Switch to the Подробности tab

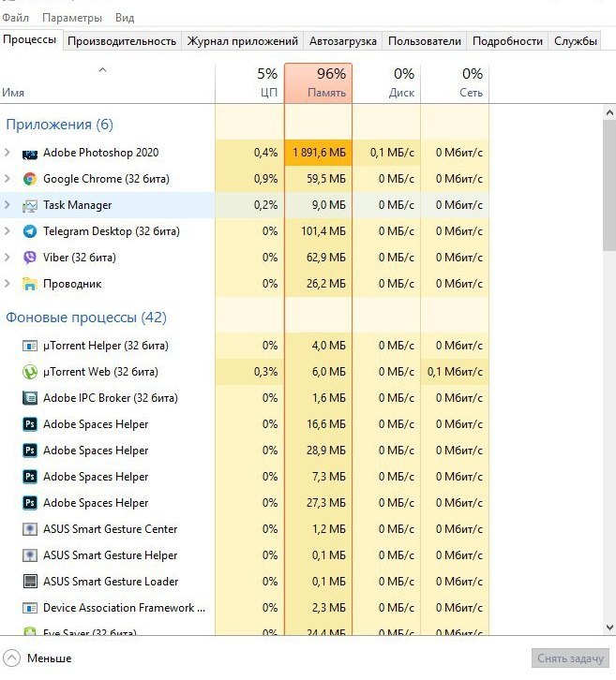(x=507, y=41)
